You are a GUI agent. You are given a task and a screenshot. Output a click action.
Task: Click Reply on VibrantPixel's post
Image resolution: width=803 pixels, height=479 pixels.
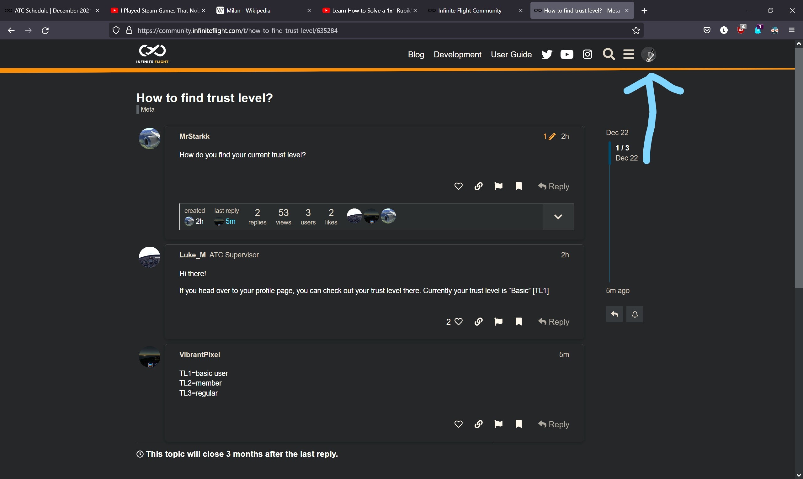tap(554, 424)
